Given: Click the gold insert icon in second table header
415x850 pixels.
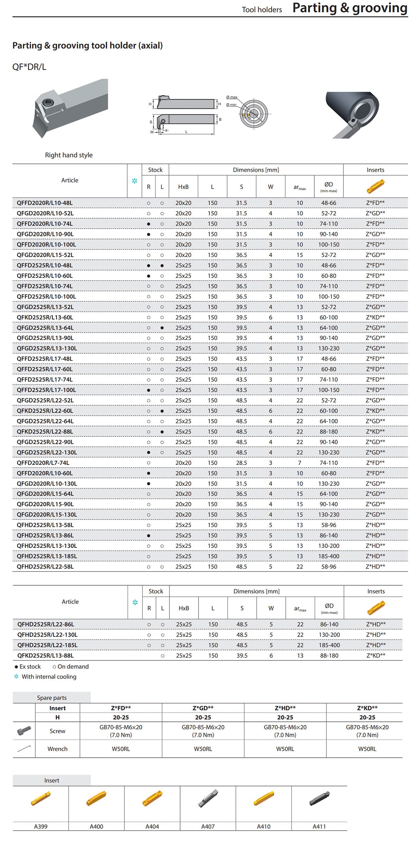Looking at the screenshot, I should point(376,608).
